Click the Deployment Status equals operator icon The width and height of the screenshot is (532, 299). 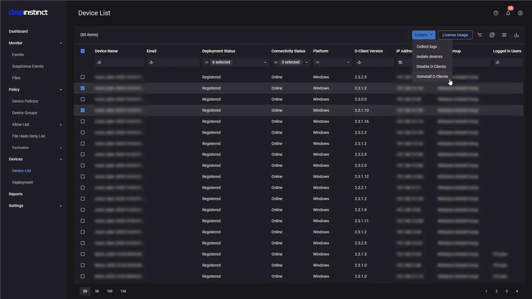tap(206, 62)
